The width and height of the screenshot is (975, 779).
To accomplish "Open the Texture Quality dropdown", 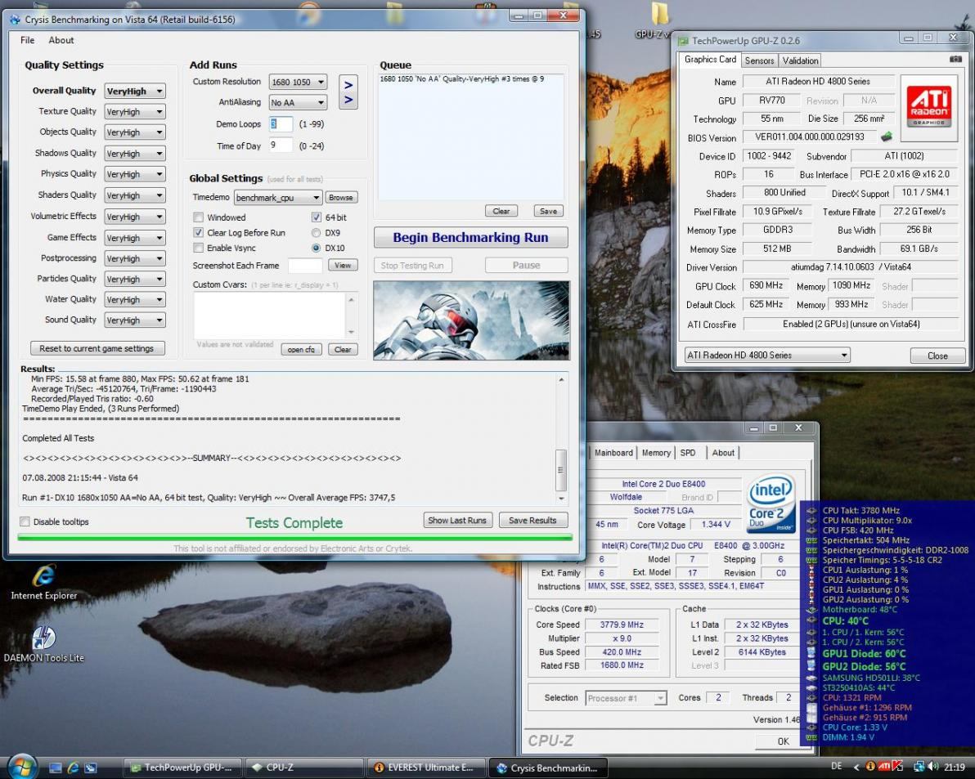I will pyautogui.click(x=134, y=112).
